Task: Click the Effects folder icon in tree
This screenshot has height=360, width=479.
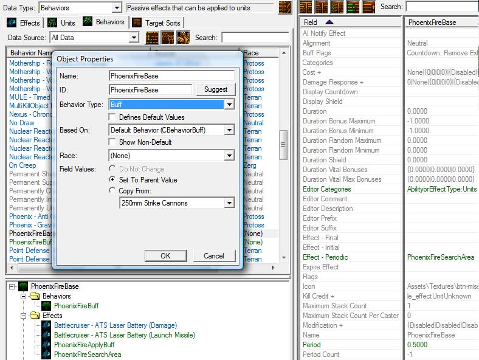Action: pos(35,316)
